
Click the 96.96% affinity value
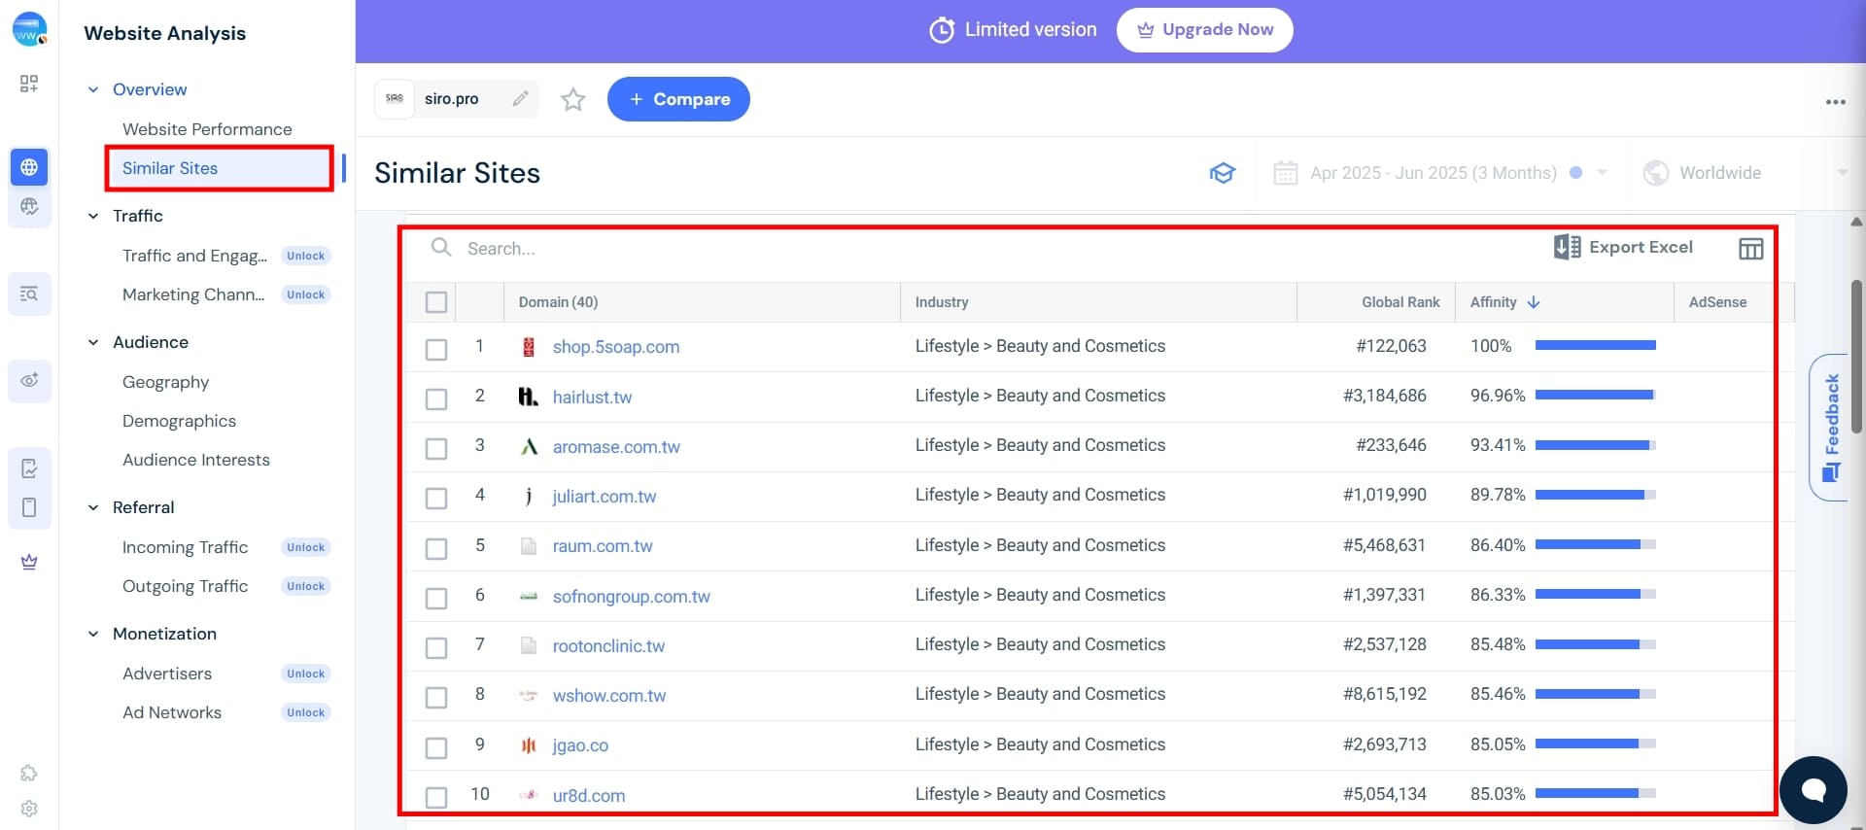click(x=1498, y=396)
